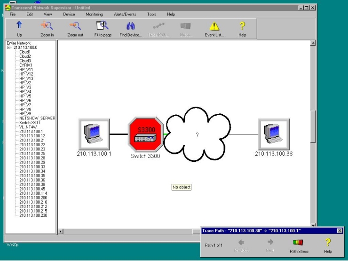Viewport: 348px width, 261px height.
Task: Open the Device menu
Action: pyautogui.click(x=69, y=14)
